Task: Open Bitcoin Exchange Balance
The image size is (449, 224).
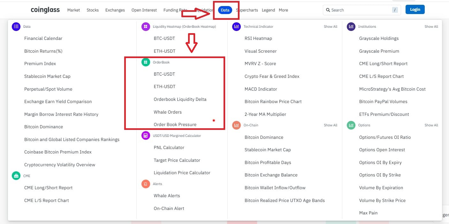Action: click(271, 175)
